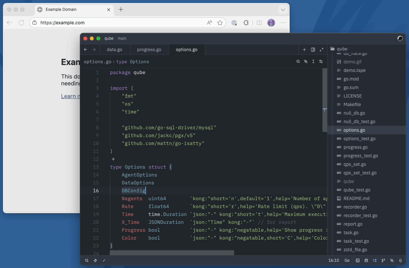Open browser extensions puzzle icon

246,23
